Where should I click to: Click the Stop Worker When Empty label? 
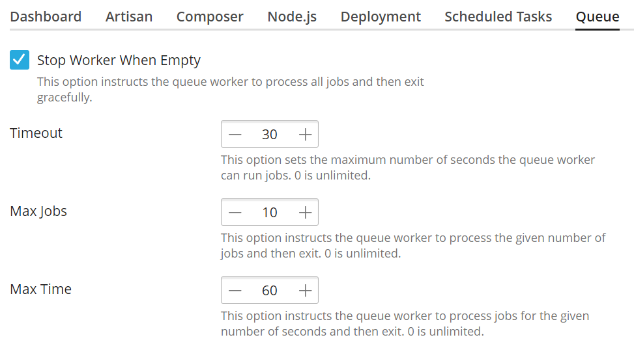pyautogui.click(x=119, y=60)
